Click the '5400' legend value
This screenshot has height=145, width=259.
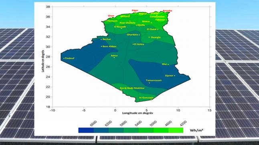[138, 123]
